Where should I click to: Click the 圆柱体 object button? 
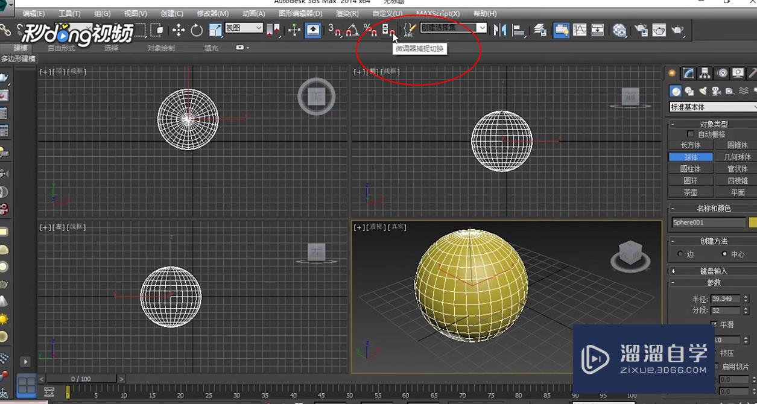(690, 169)
